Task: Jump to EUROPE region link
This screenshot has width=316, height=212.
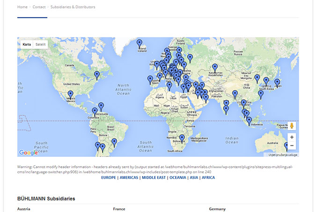Action: click(109, 177)
